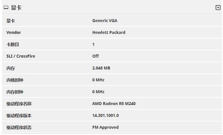
Task: Select the Hewlett Packard vendor value
Action: (x=109, y=33)
